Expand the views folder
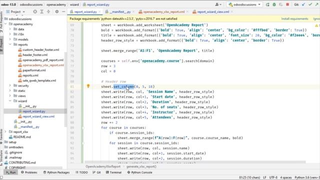 pos(10,96)
